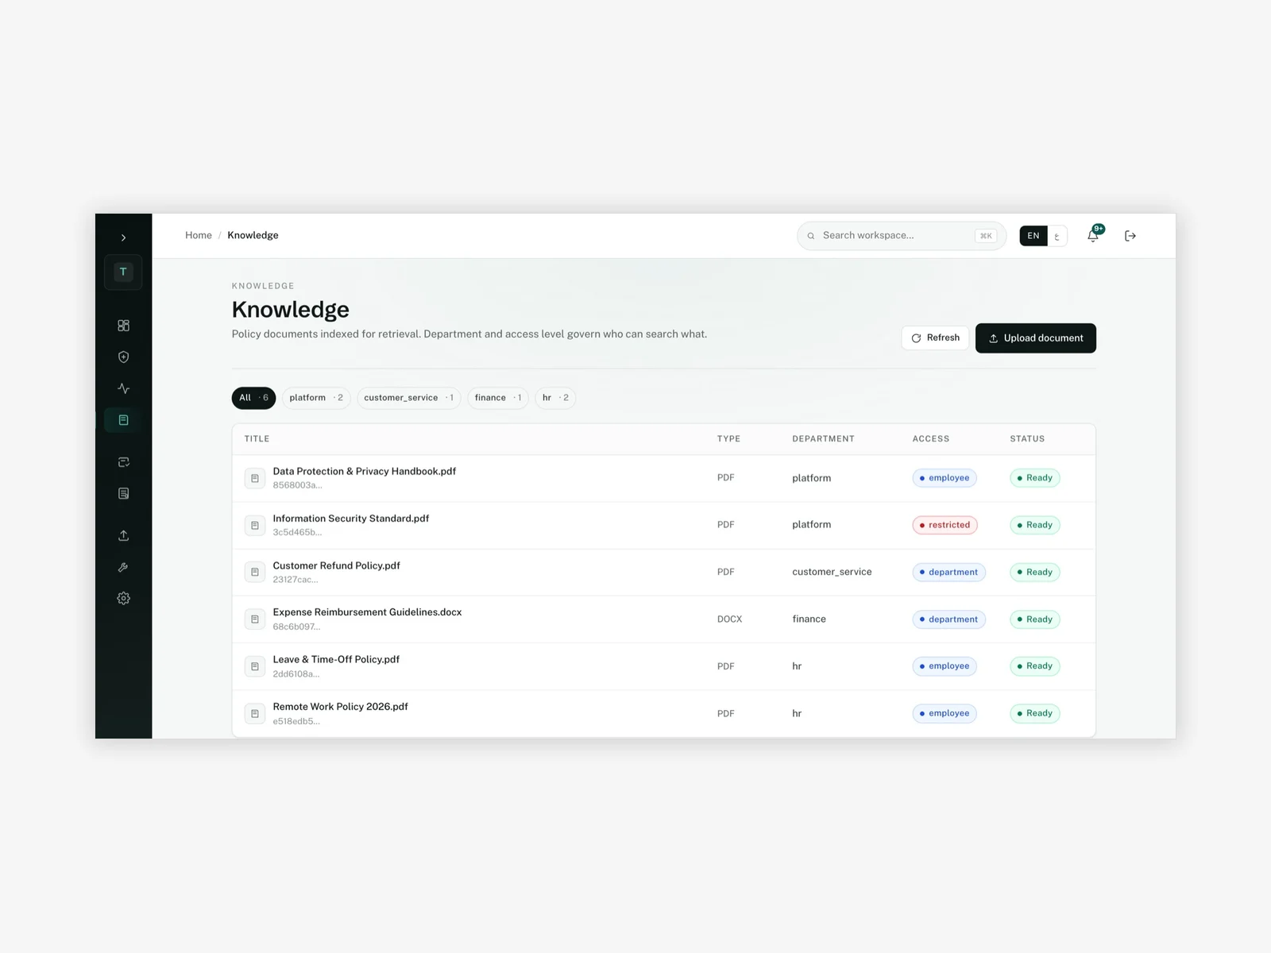Click file icon for Customer Refund Policy row
The height and width of the screenshot is (953, 1271).
tap(254, 572)
